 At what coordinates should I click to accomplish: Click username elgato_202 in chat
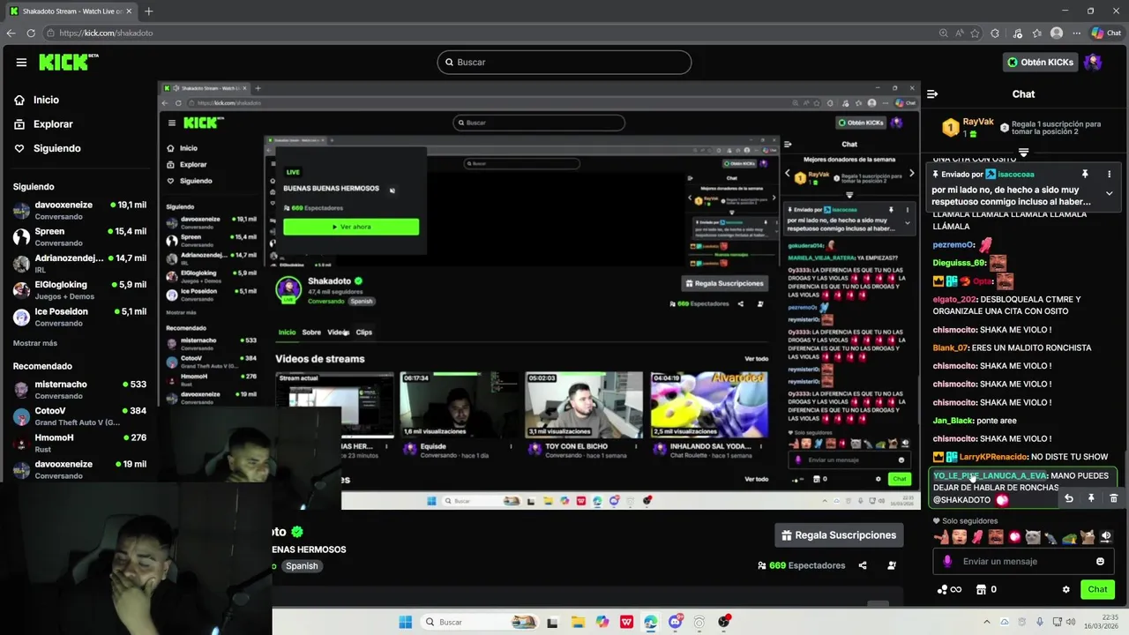point(954,300)
